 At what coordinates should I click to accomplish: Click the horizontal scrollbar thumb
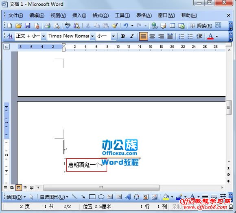(101, 187)
